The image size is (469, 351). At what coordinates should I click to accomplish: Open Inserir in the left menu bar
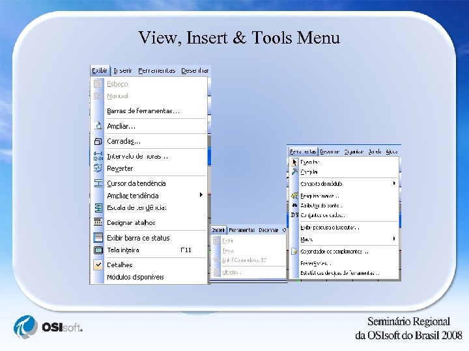(122, 71)
